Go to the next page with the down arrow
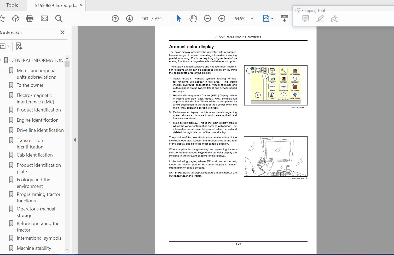 130,18
